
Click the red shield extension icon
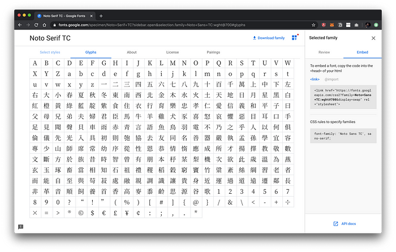pyautogui.click(x=324, y=25)
